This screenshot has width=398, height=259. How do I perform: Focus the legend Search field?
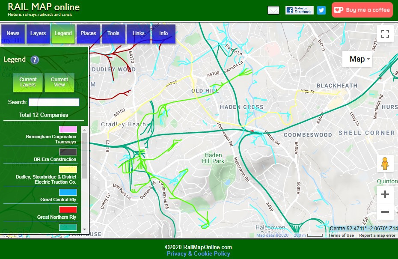(x=54, y=102)
